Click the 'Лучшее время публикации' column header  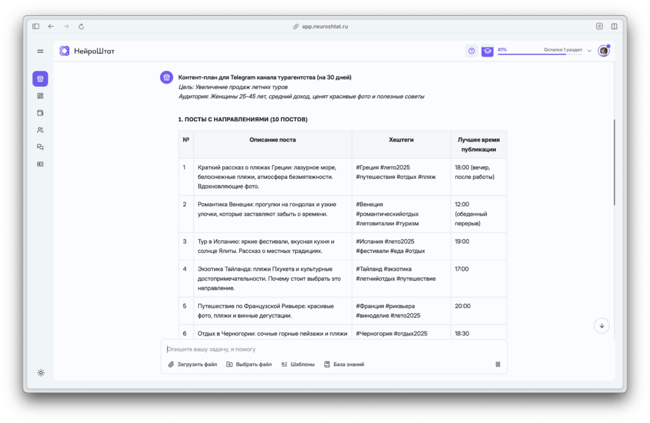479,145
